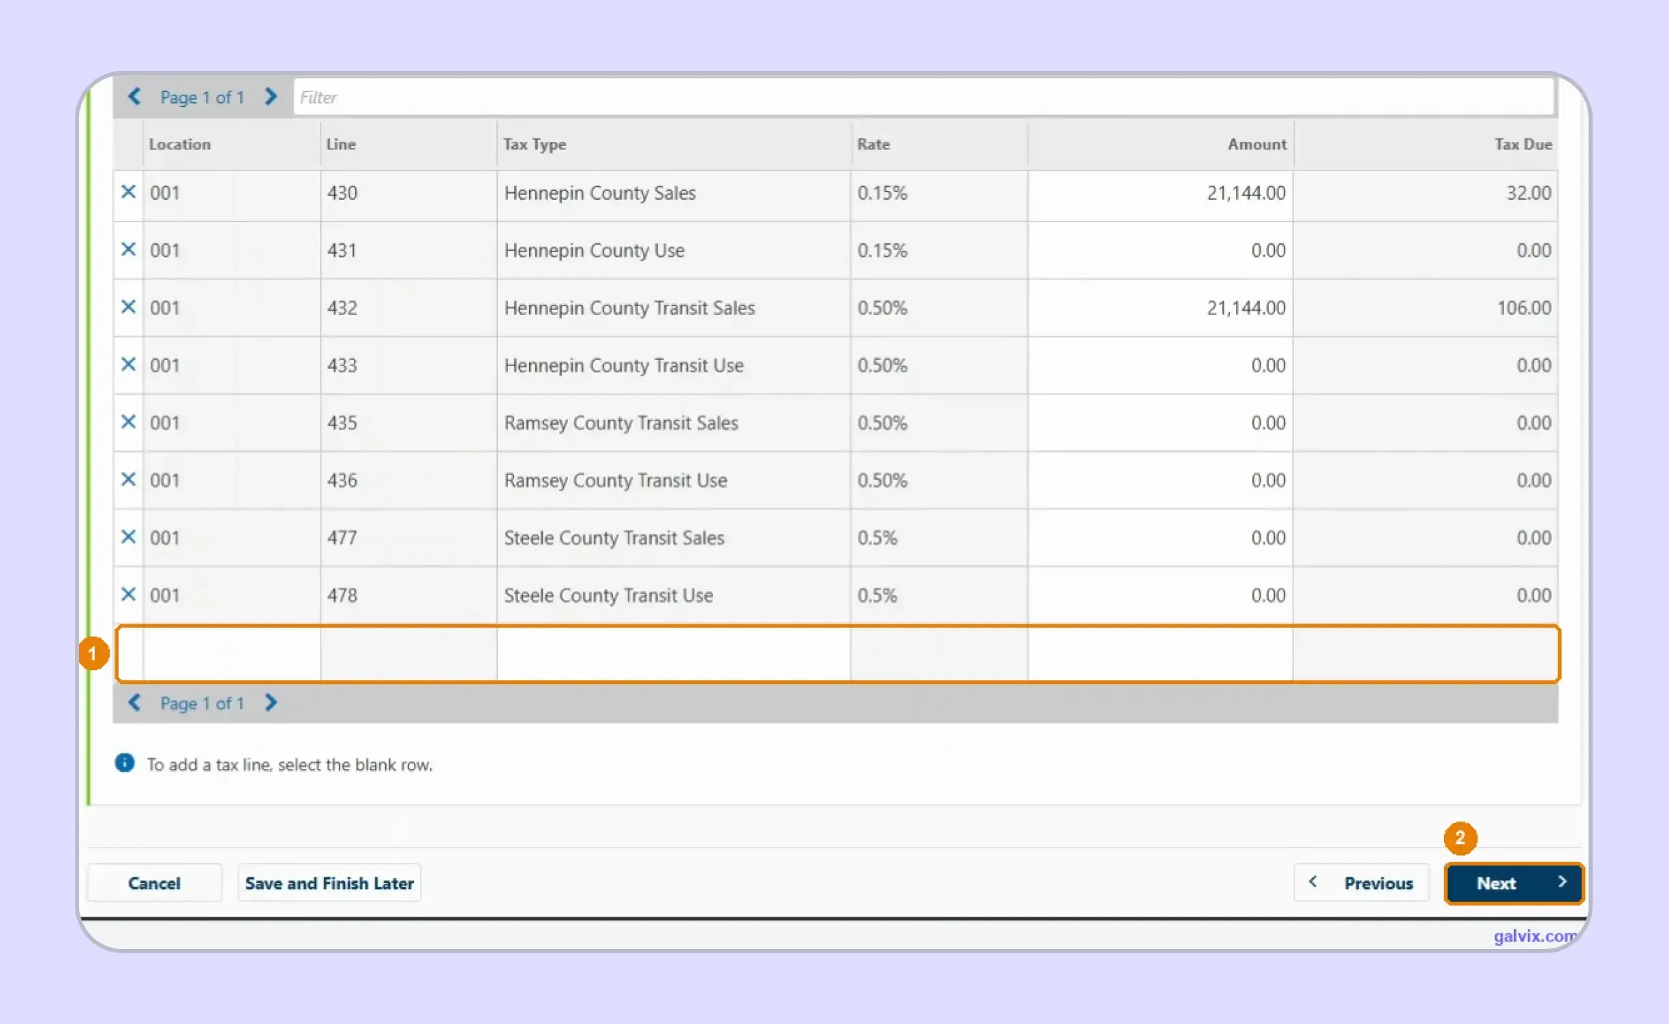This screenshot has width=1669, height=1024.
Task: Delete line 477 Steele County Transit Sales
Action: click(x=128, y=537)
